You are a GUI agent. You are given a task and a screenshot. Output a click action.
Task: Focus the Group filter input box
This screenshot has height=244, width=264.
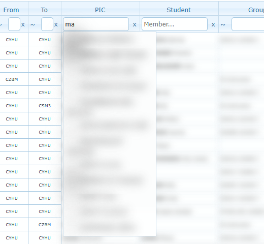point(248,24)
